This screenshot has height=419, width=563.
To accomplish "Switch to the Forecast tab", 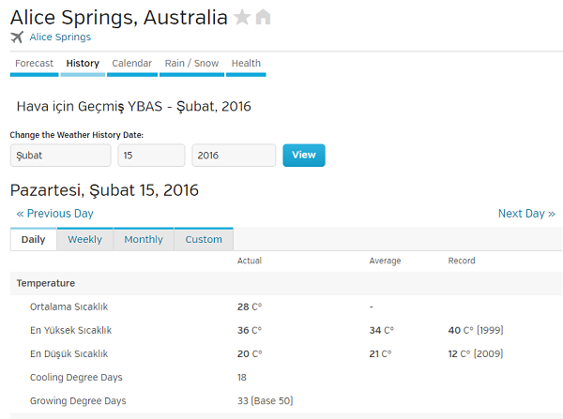I will 34,64.
